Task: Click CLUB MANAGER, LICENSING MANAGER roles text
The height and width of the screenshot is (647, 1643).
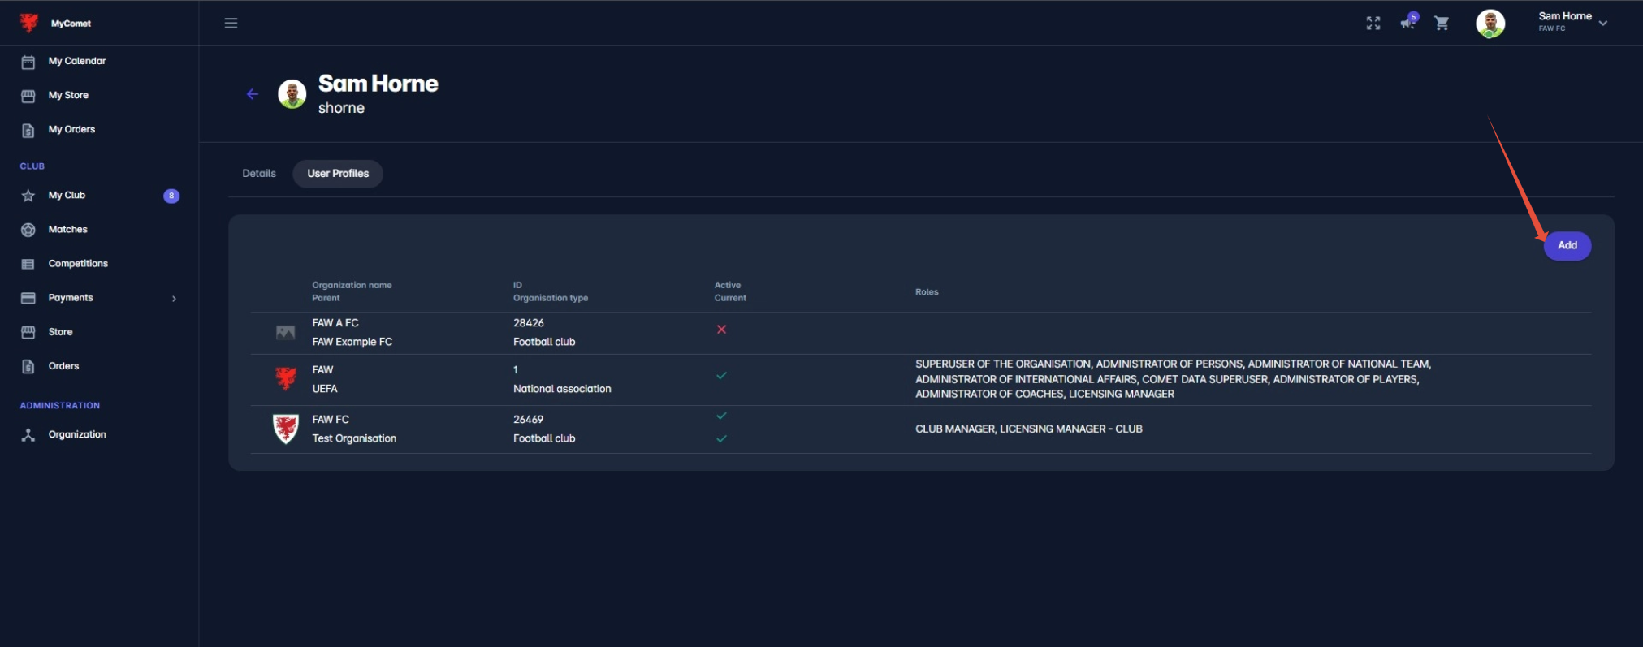Action: pyautogui.click(x=1028, y=429)
